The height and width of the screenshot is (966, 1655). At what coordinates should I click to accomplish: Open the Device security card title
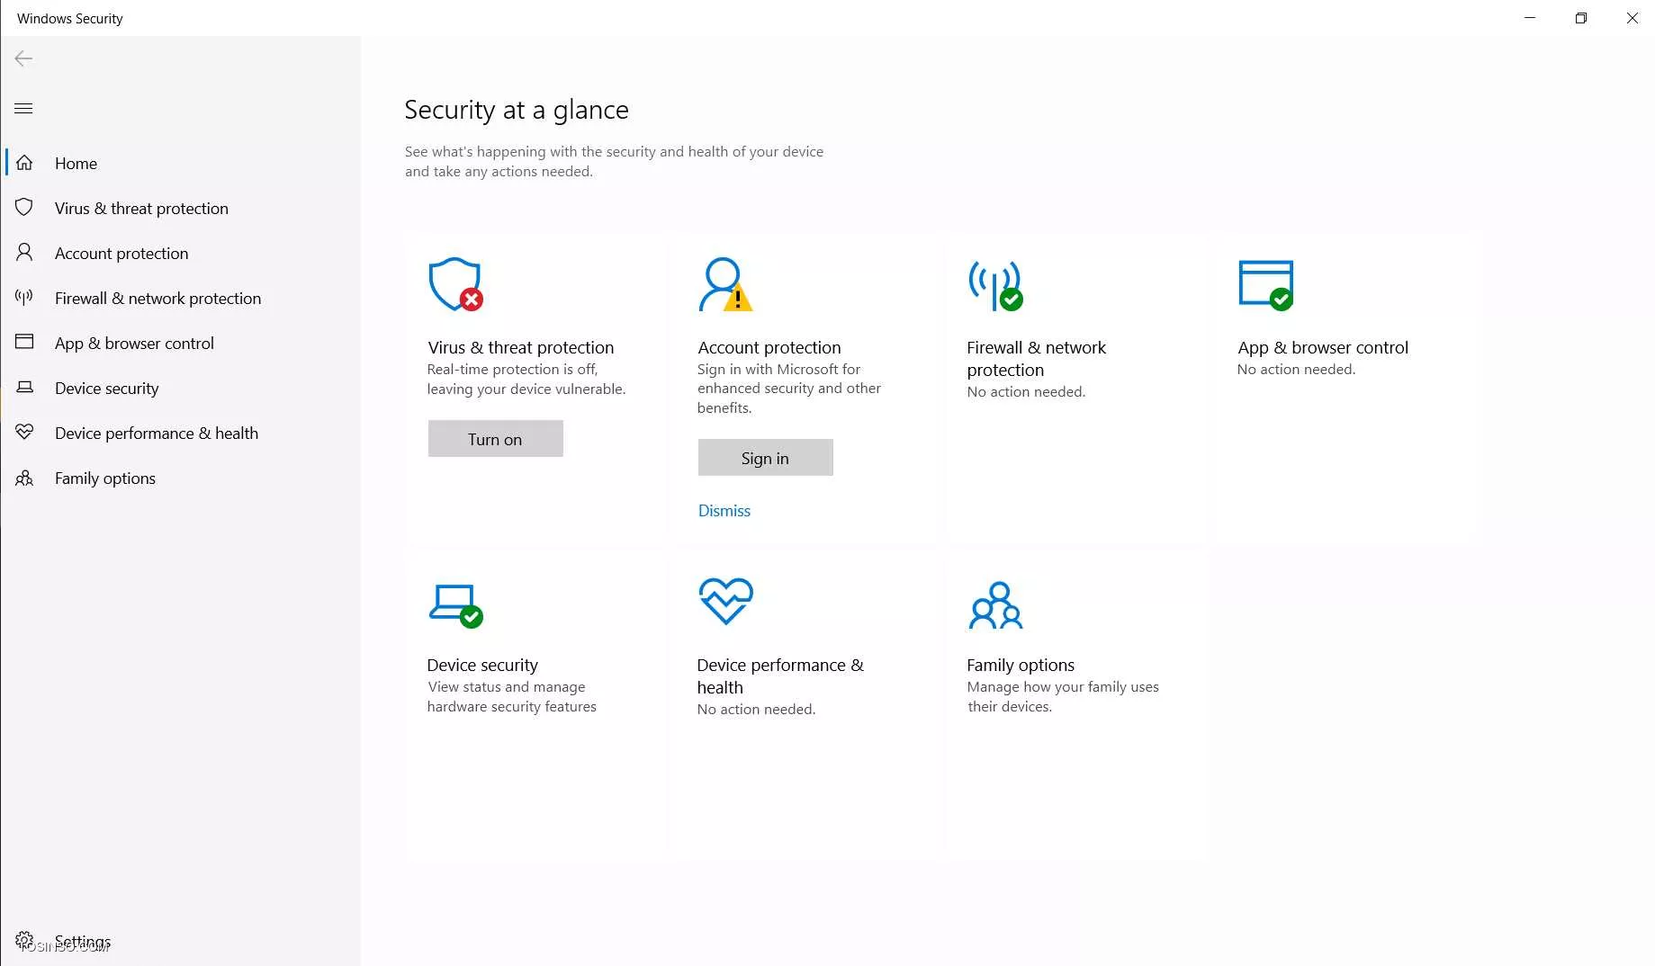482,665
